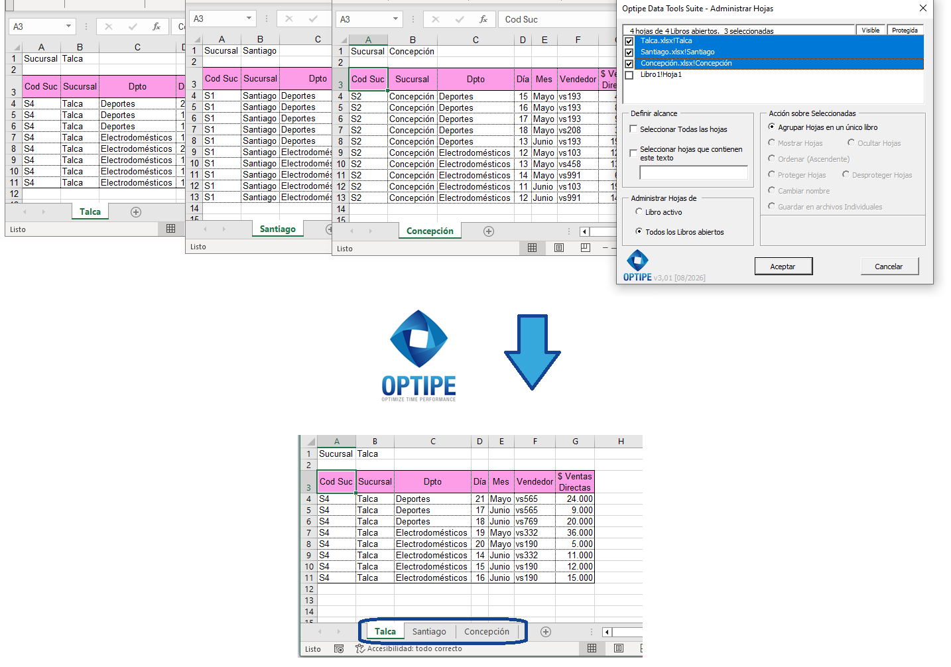Click Normal view icon in Concepción status bar
Image resolution: width=951 pixels, height=667 pixels.
pos(532,248)
